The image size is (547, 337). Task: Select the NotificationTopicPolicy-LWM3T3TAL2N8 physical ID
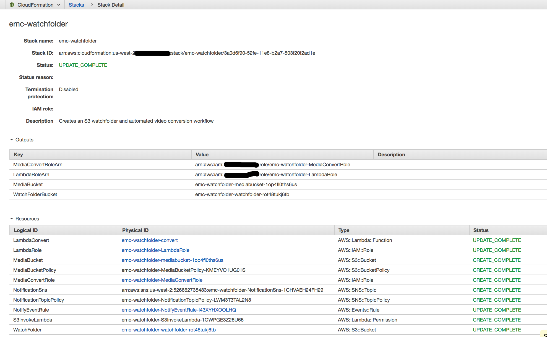pos(186,300)
